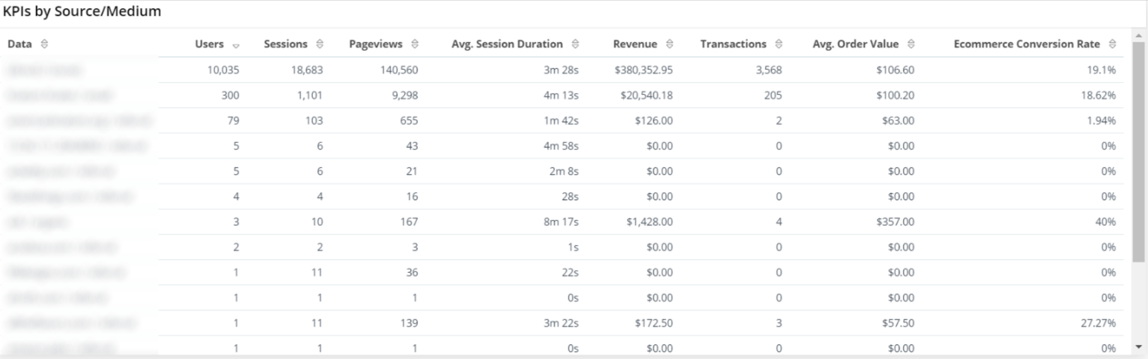The image size is (1148, 359).
Task: Sort table by Revenue sort icon
Action: [669, 44]
